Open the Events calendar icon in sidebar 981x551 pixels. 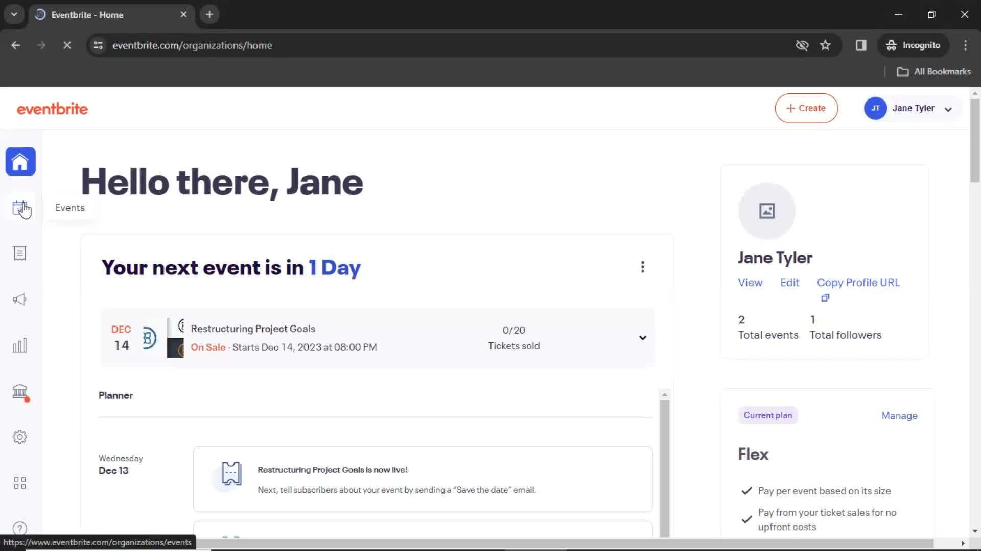tap(20, 208)
